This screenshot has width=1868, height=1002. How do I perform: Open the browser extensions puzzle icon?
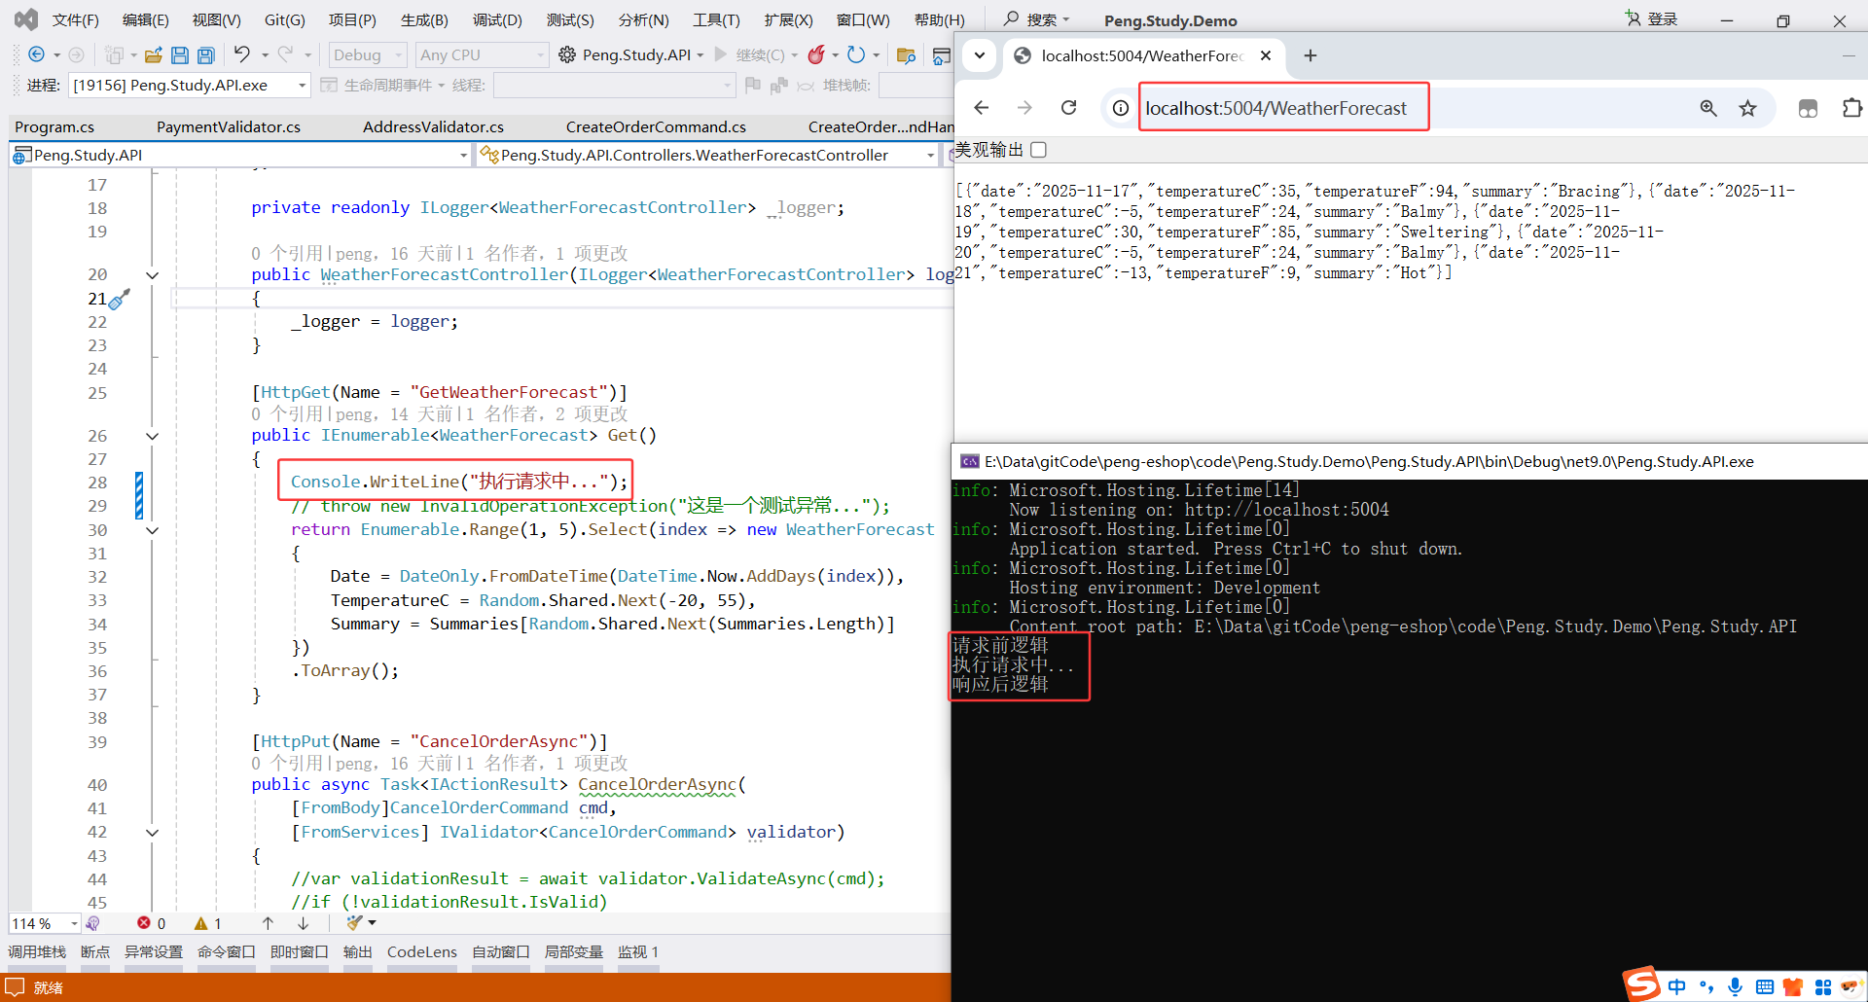click(1851, 108)
